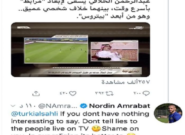
Task: Like the tweet with the heart icon
Action: click(x=73, y=93)
